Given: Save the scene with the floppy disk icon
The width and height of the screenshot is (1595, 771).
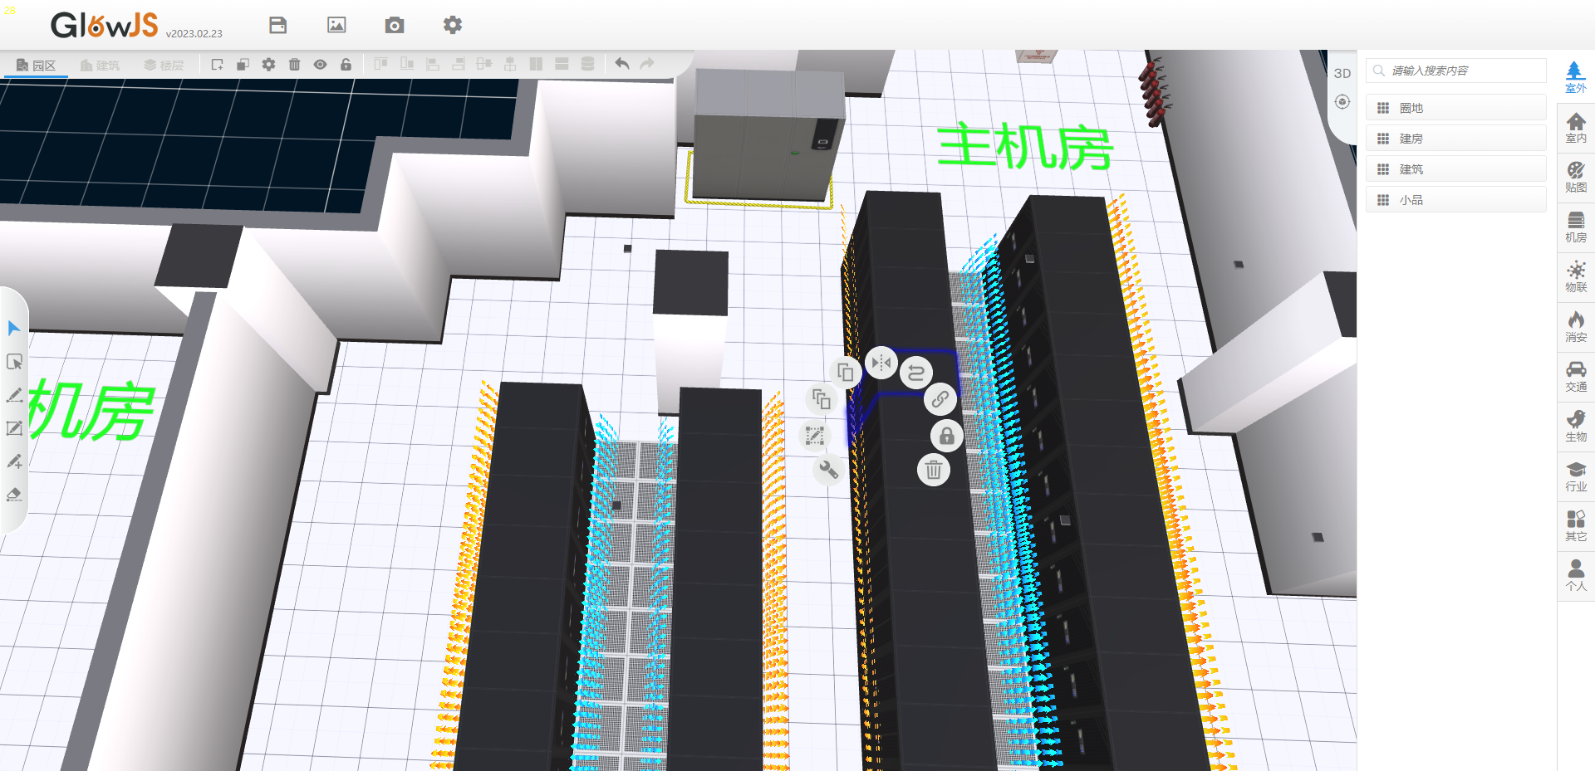Looking at the screenshot, I should (x=278, y=26).
